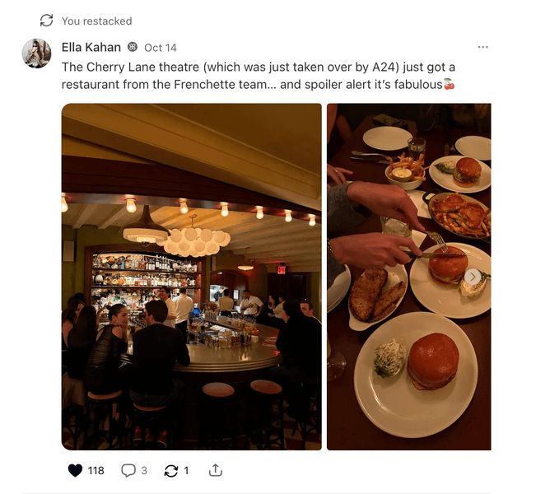The height and width of the screenshot is (494, 536).
Task: Click the restacked arrows icon at top
Action: (x=46, y=21)
